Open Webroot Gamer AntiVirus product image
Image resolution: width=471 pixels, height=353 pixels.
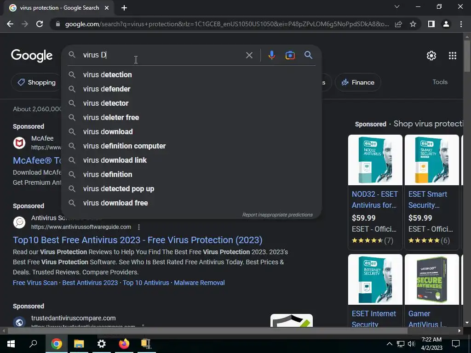click(x=431, y=279)
